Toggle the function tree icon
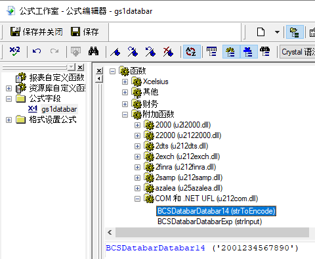This screenshot has width=315, height=259. (x=231, y=51)
